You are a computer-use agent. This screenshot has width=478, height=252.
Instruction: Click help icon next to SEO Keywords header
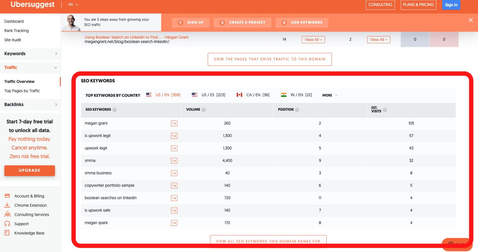pos(115,110)
